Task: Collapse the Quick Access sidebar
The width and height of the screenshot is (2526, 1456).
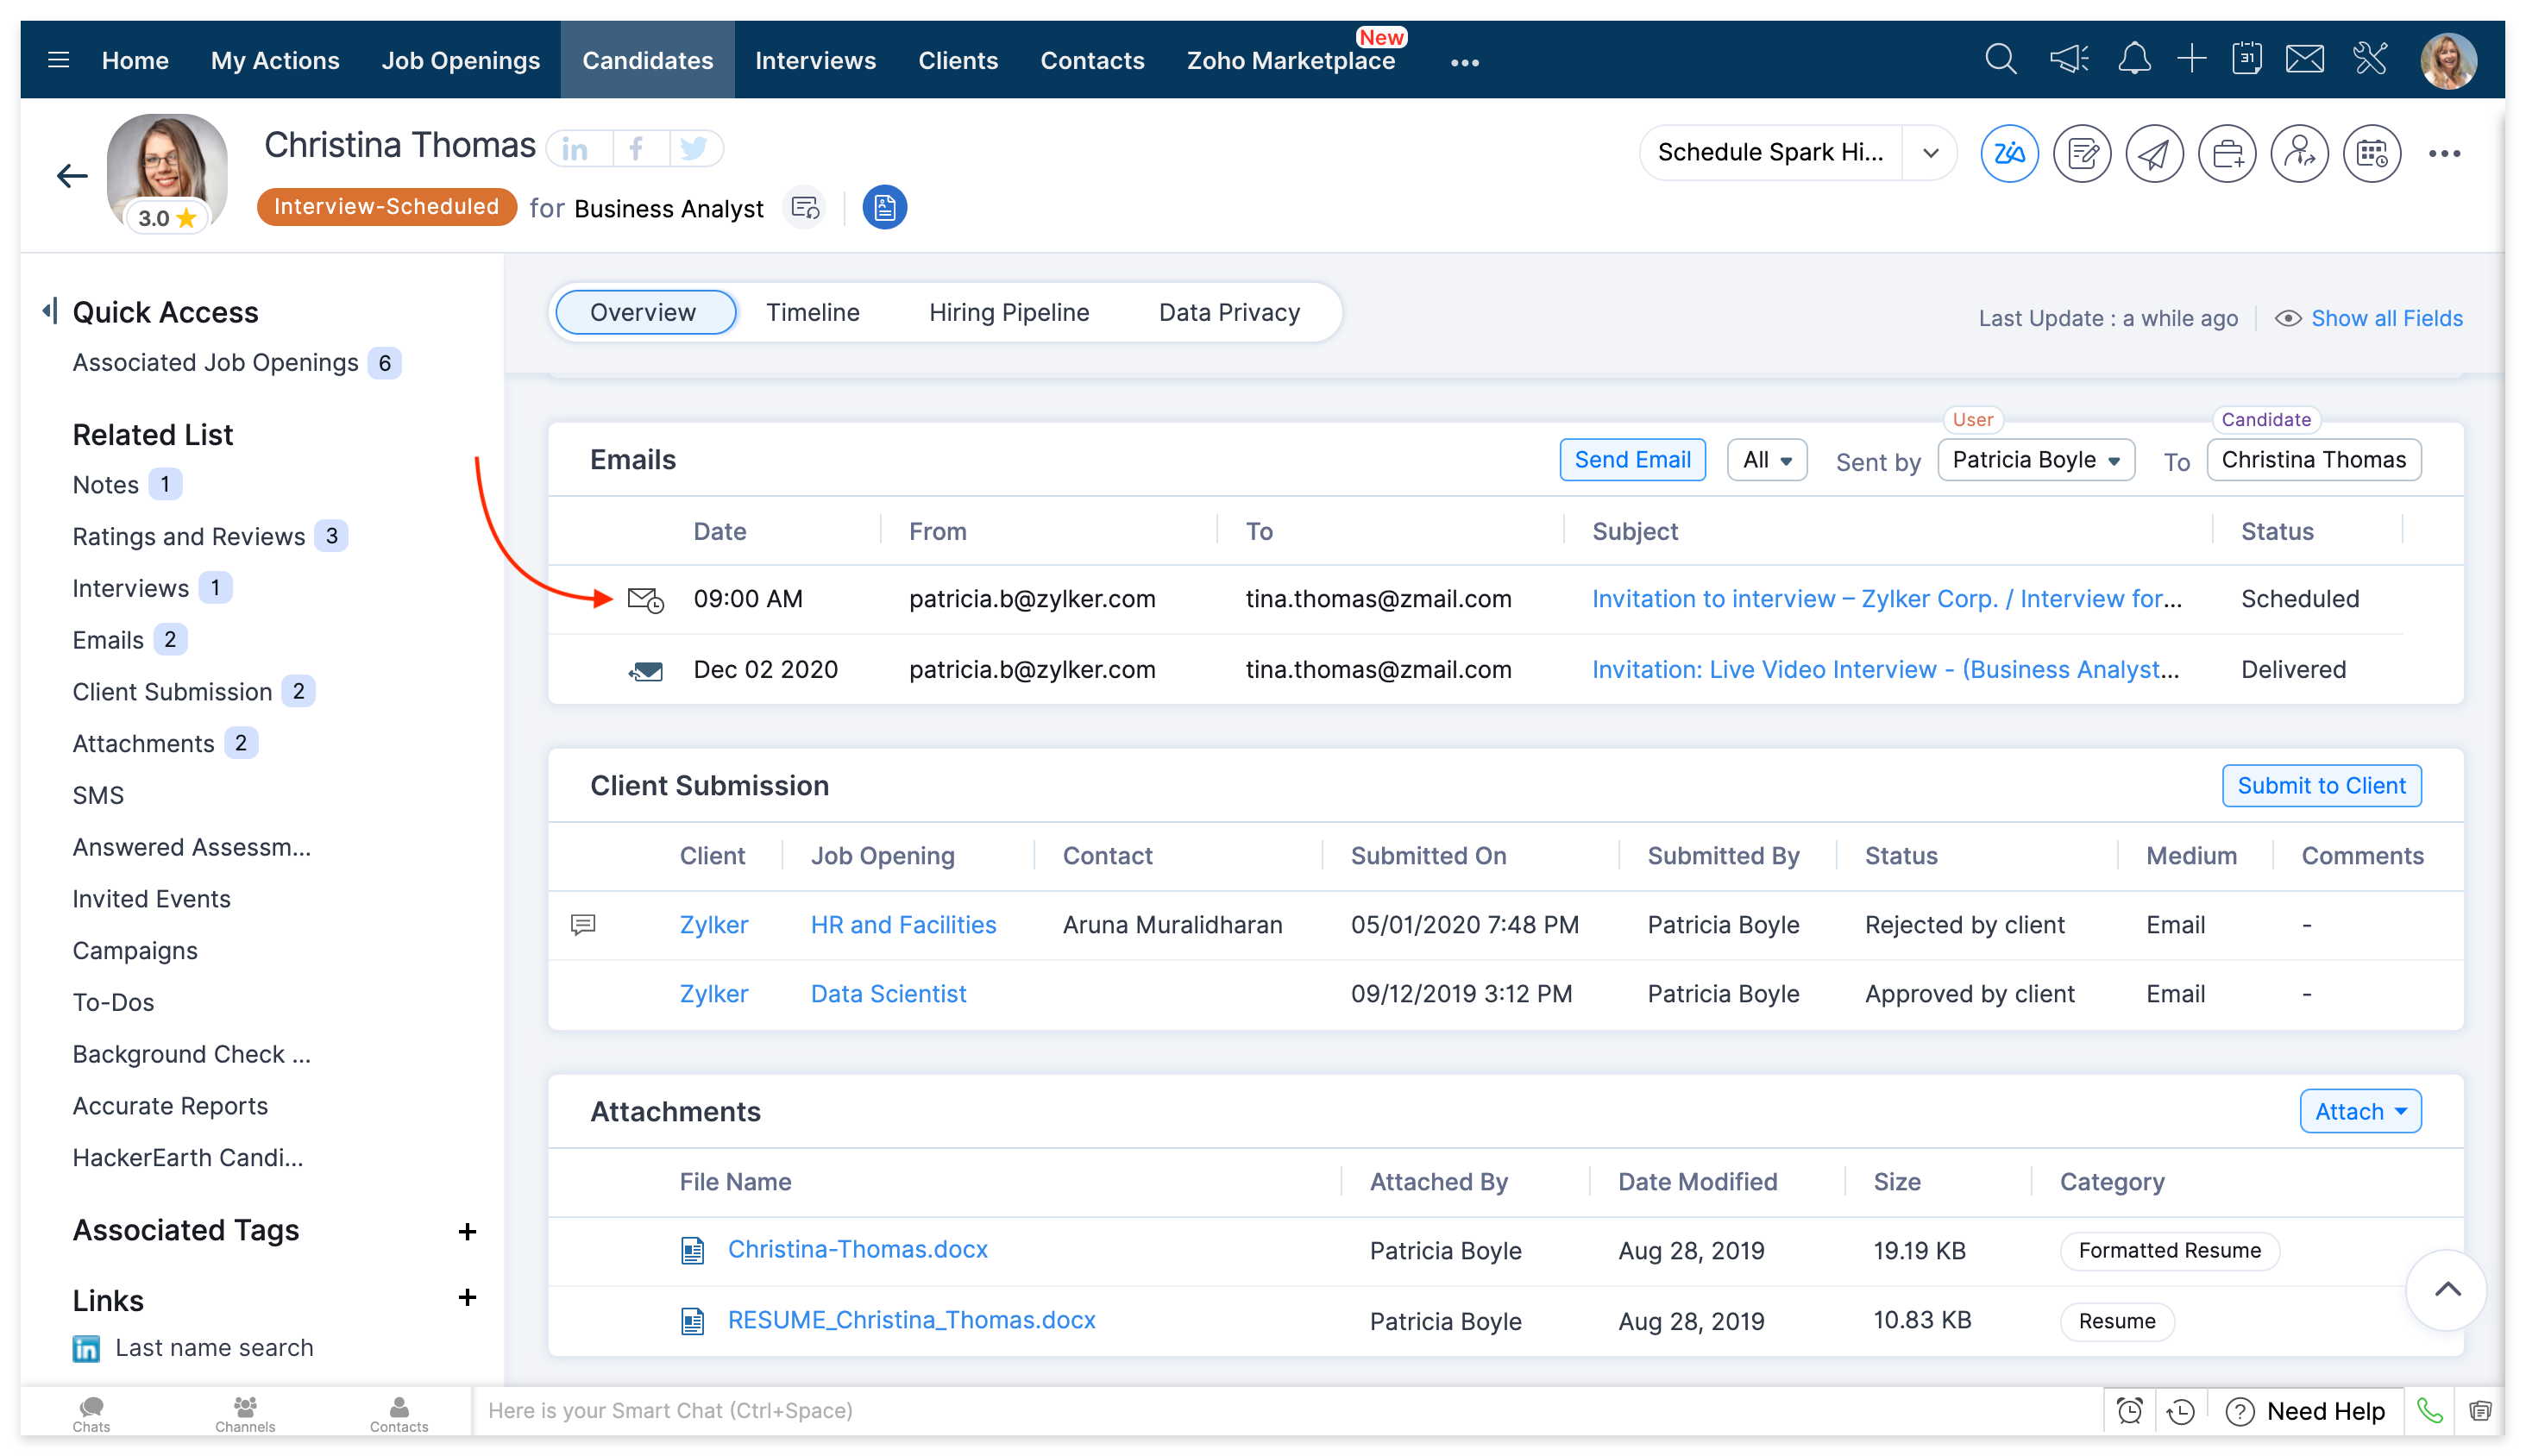Action: (49, 311)
